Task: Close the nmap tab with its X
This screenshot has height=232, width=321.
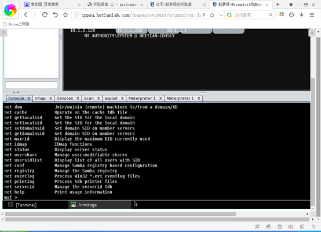Action: tap(50, 98)
